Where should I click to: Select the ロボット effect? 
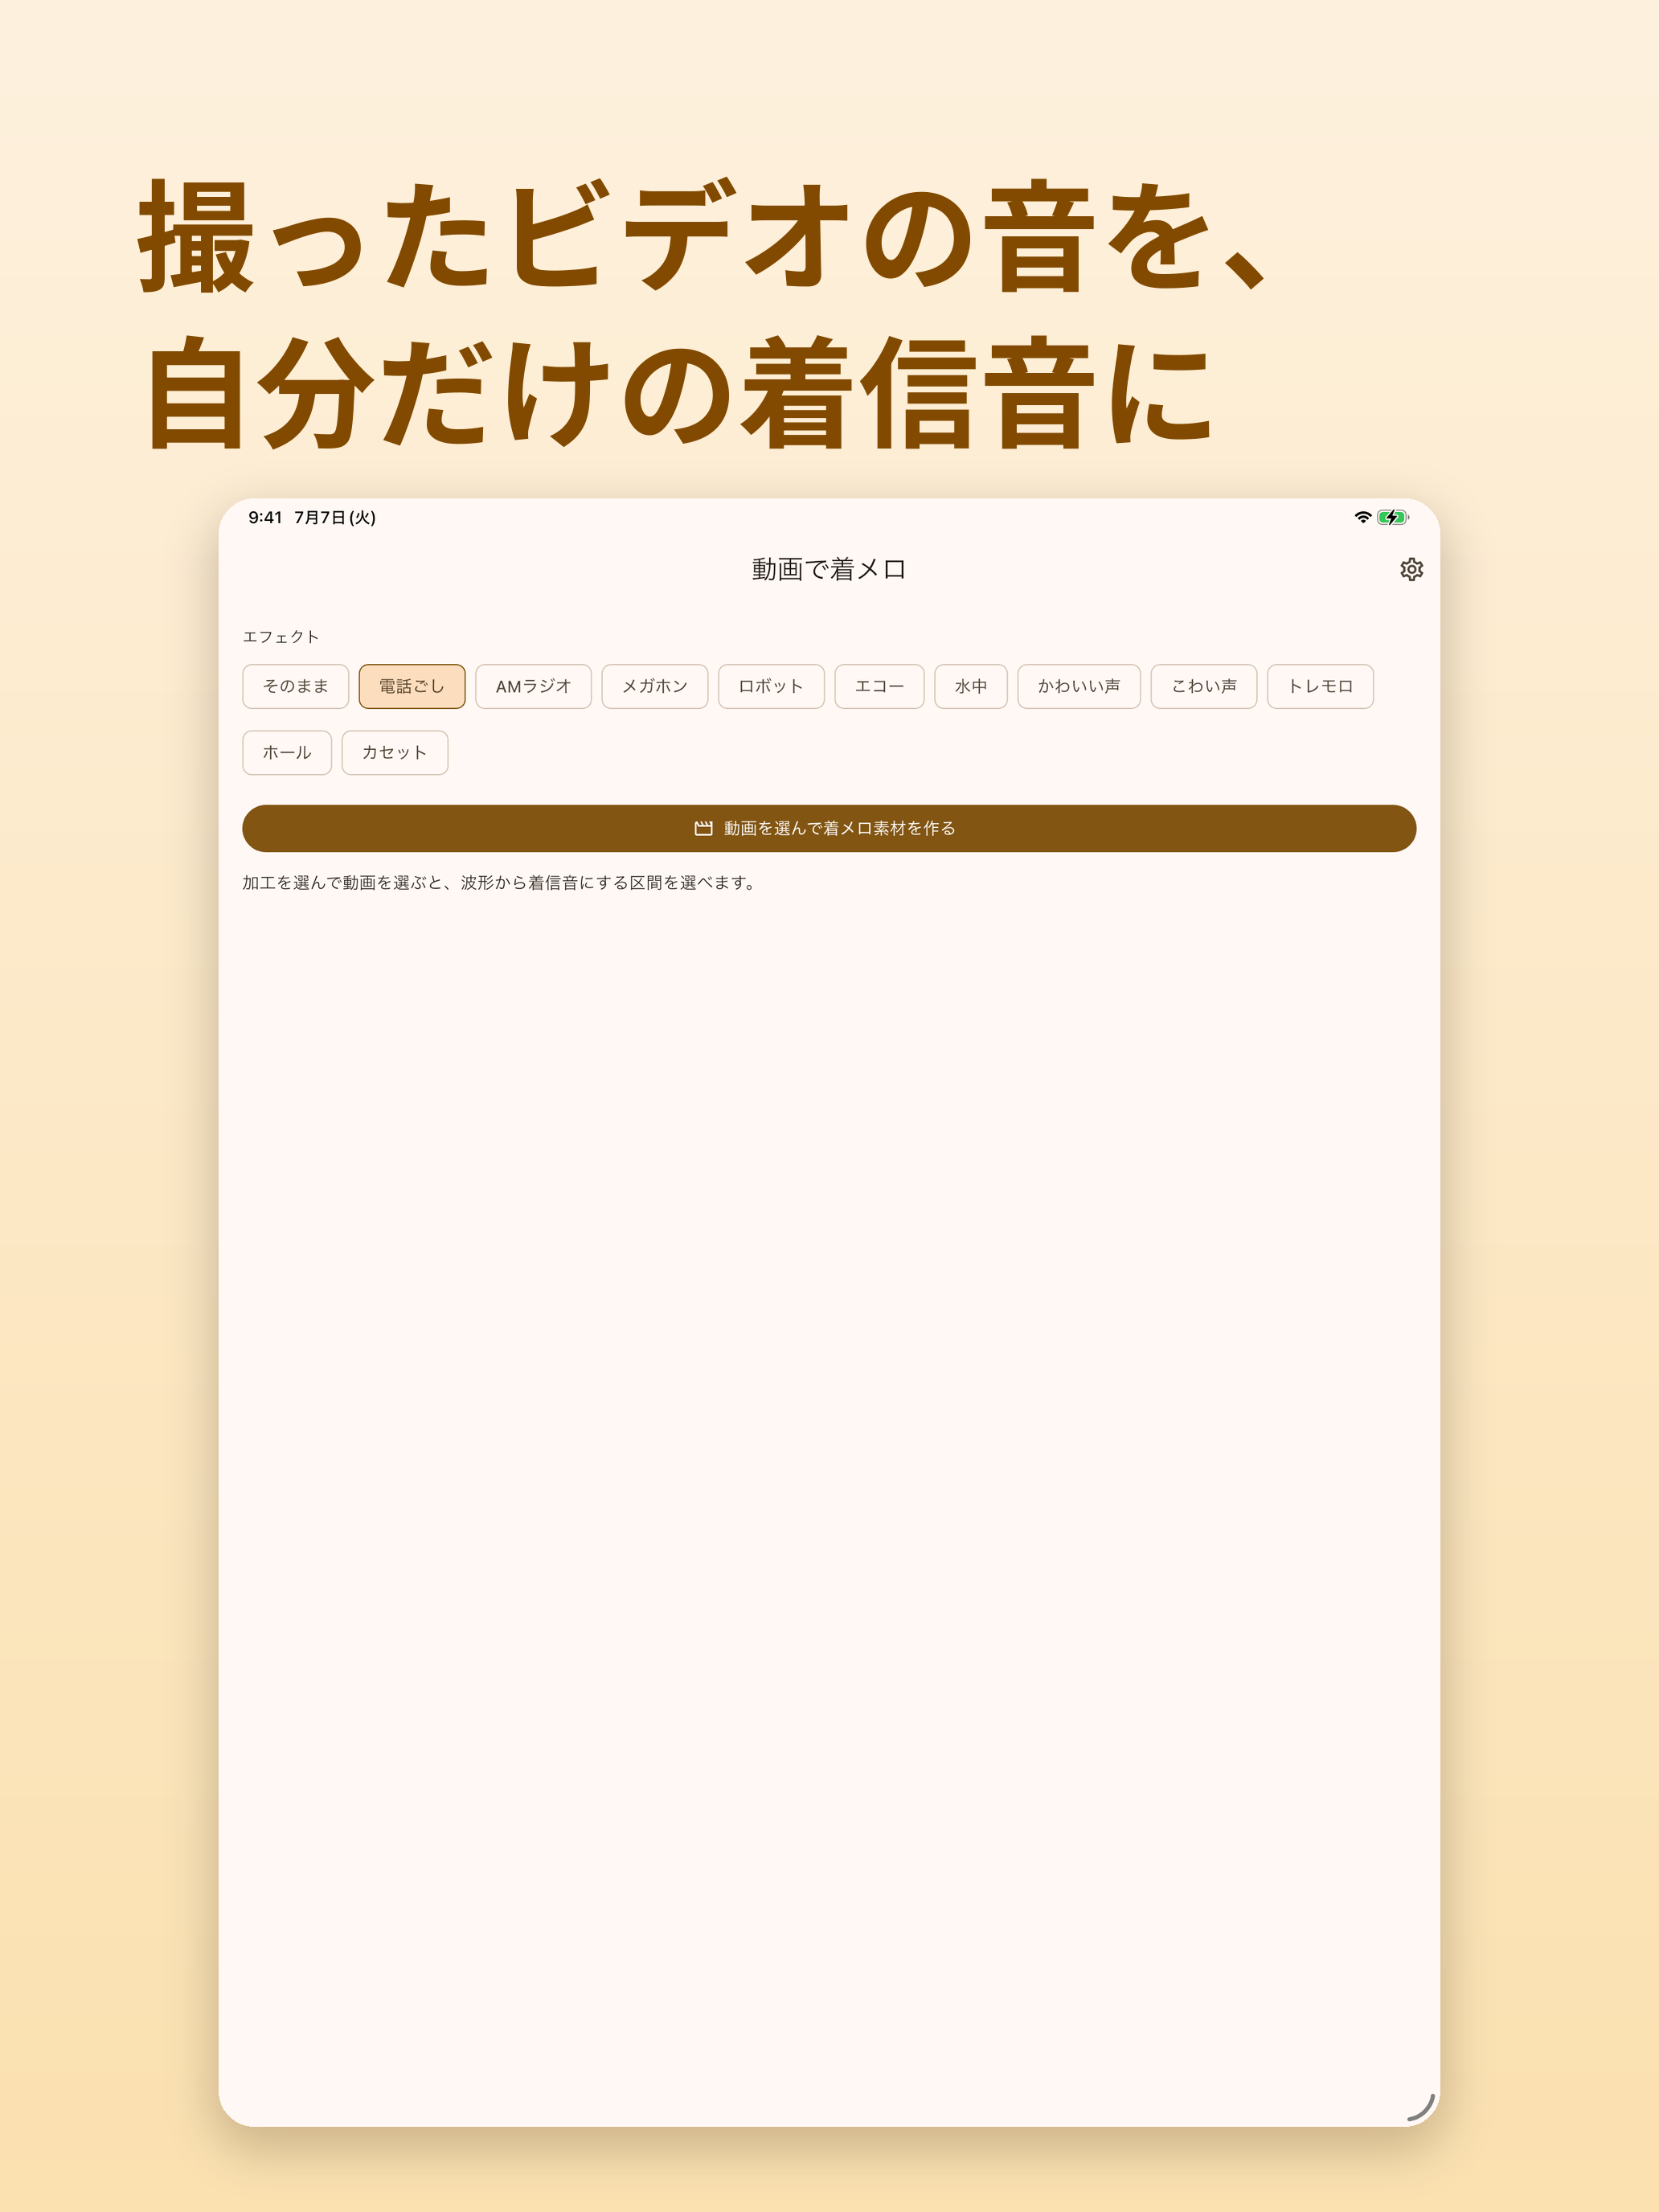point(771,686)
